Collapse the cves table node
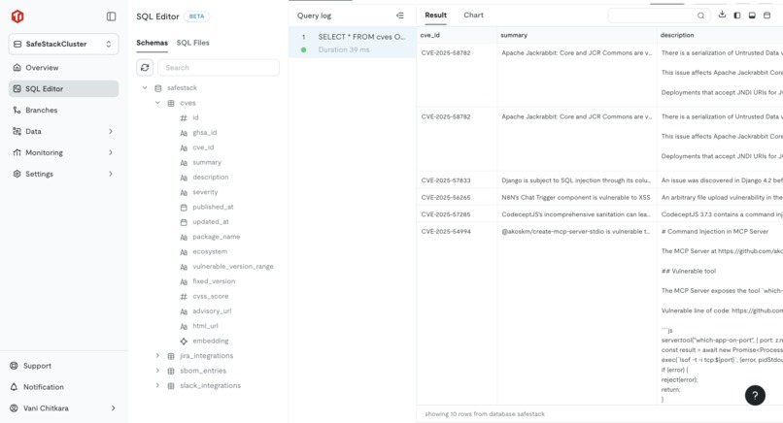Image resolution: width=783 pixels, height=423 pixels. point(157,103)
